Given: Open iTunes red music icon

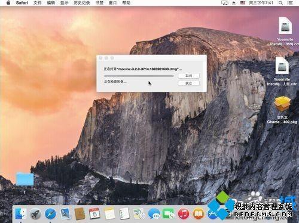Looking at the screenshot, I should coord(184,214).
